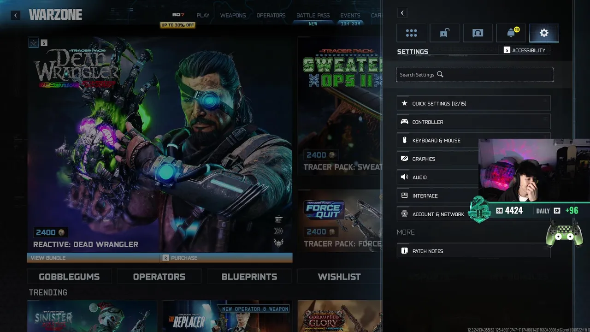Click back arrow atop settings panel
The height and width of the screenshot is (332, 590).
402,13
